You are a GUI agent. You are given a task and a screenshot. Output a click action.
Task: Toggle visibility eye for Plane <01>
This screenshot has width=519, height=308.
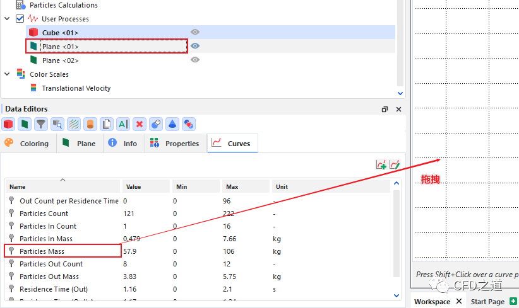click(x=195, y=46)
